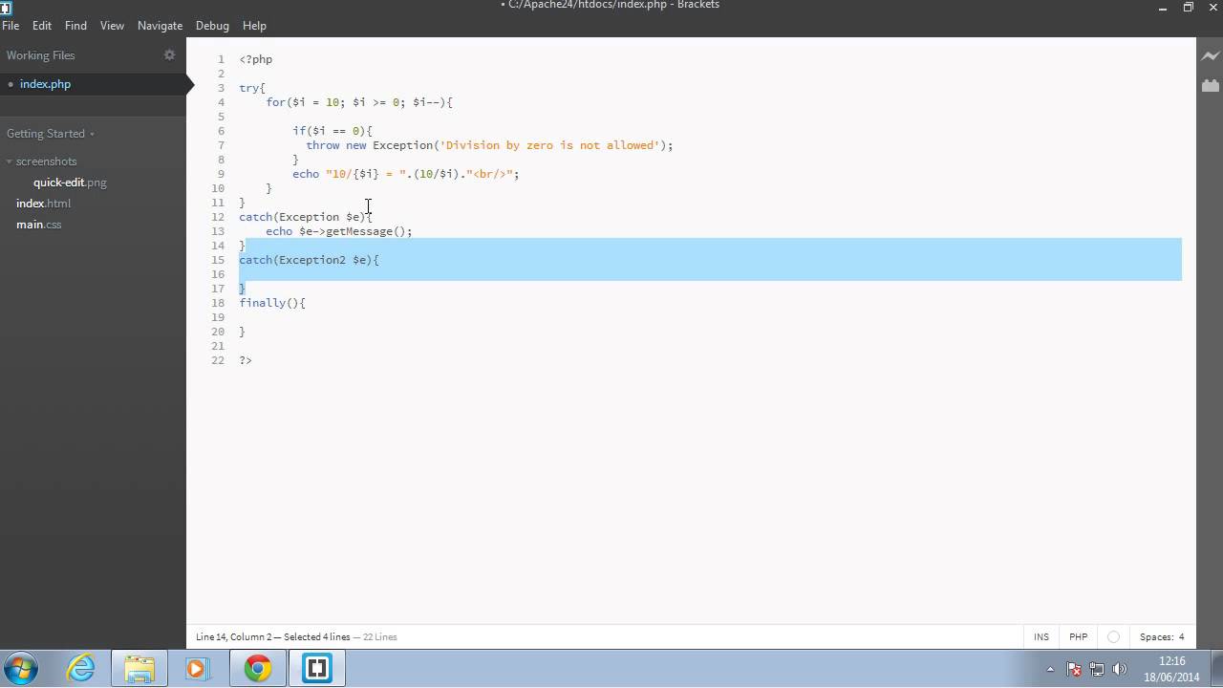
Task: Open File Explorer from taskbar
Action: click(x=139, y=668)
